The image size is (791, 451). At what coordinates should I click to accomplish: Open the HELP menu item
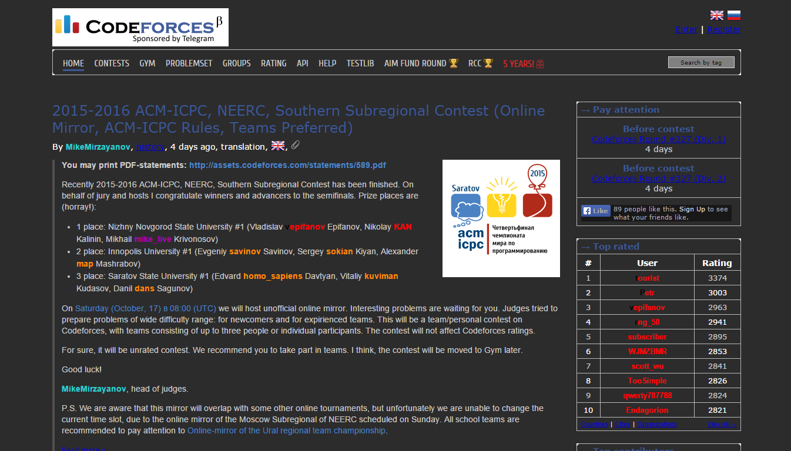click(327, 63)
